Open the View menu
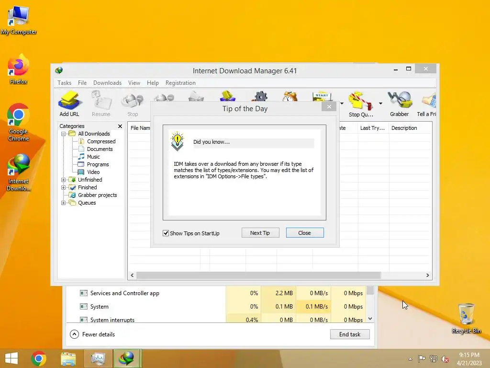490x368 pixels. (134, 82)
